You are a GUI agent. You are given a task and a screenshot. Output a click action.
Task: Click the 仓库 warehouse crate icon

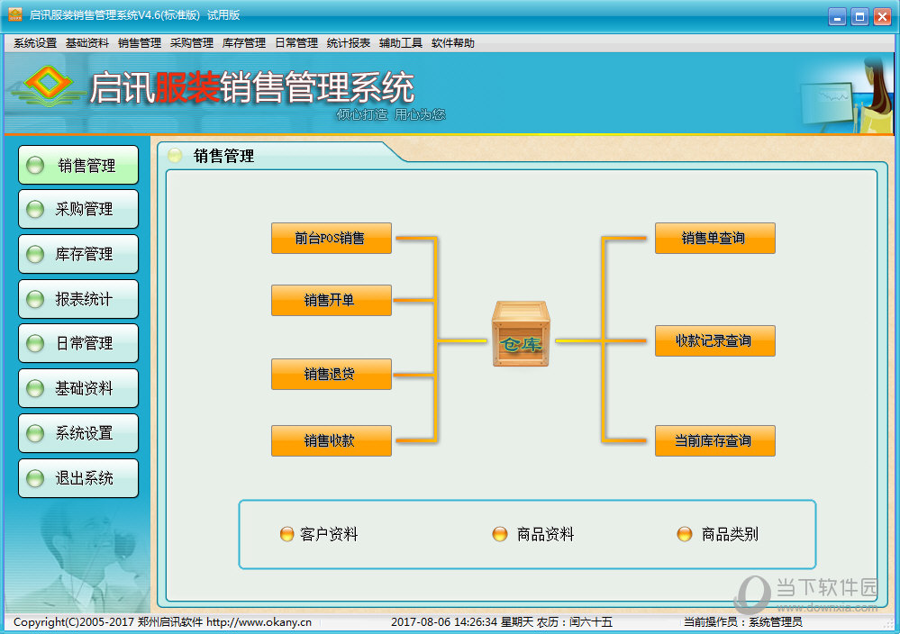(x=521, y=334)
